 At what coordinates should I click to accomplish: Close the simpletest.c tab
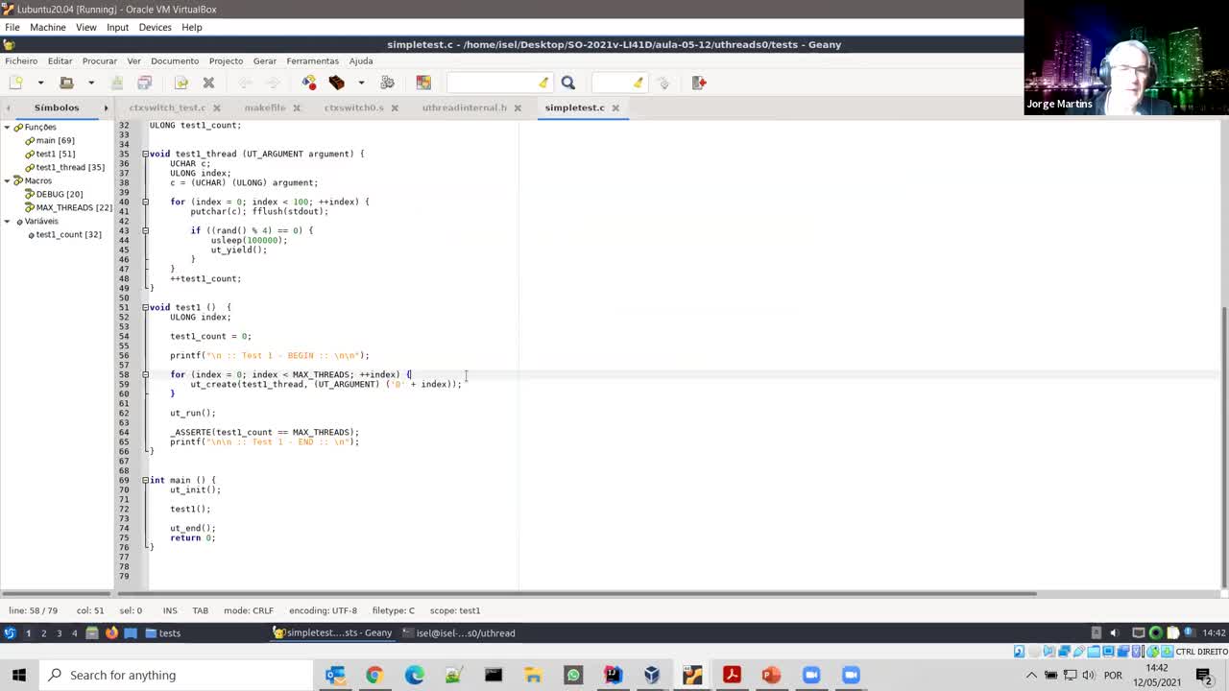tap(615, 107)
